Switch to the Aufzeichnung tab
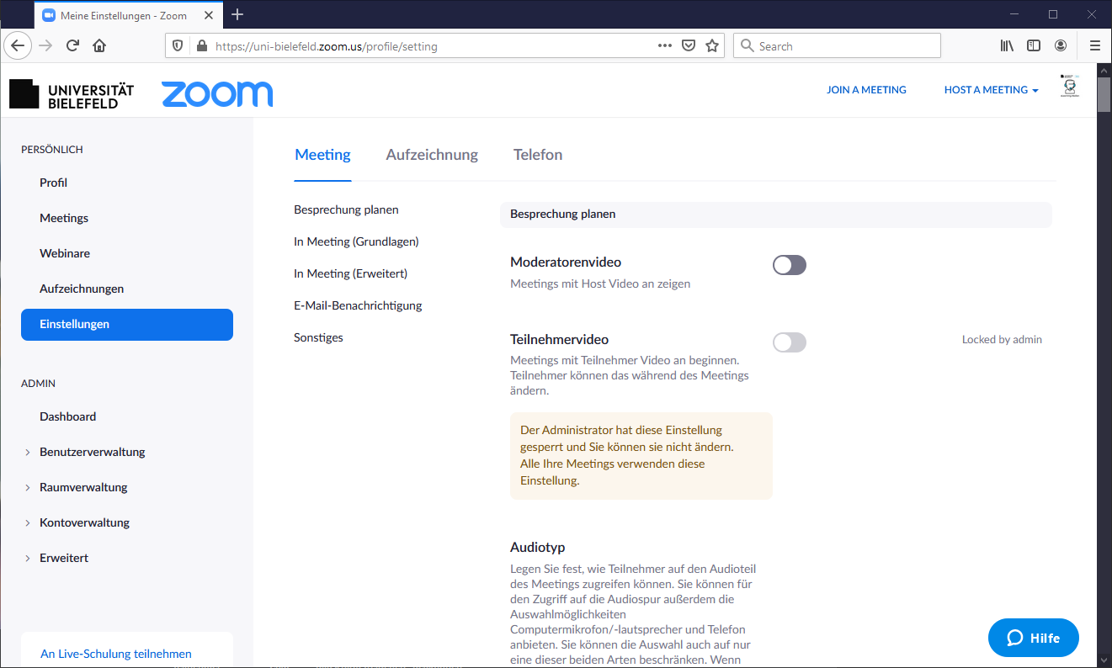This screenshot has width=1112, height=668. click(432, 155)
